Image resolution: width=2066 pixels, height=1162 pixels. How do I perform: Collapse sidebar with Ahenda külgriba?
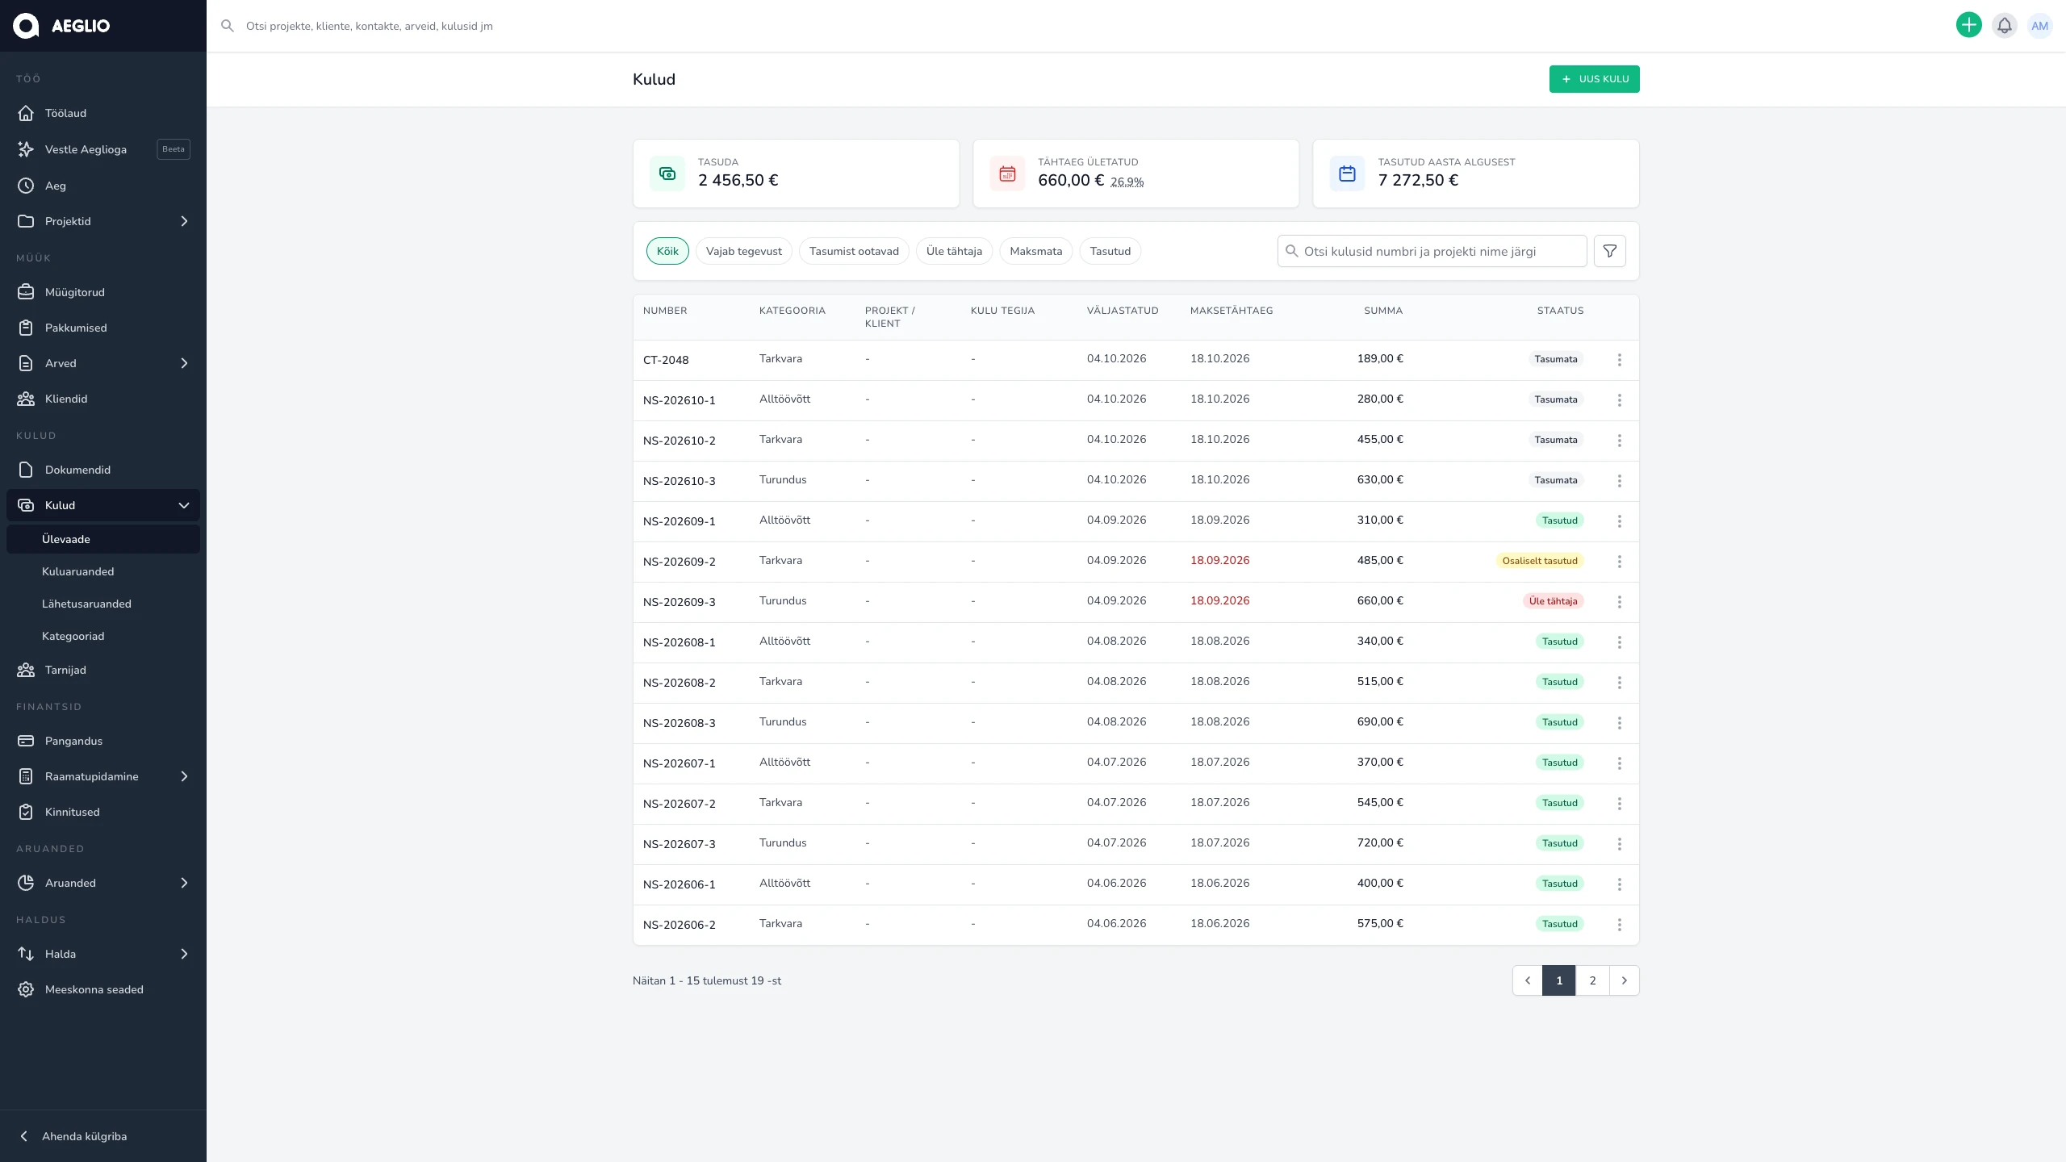(x=103, y=1136)
